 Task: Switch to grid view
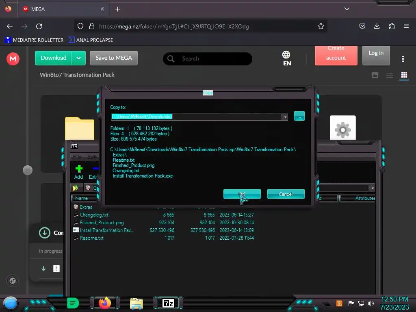(404, 75)
